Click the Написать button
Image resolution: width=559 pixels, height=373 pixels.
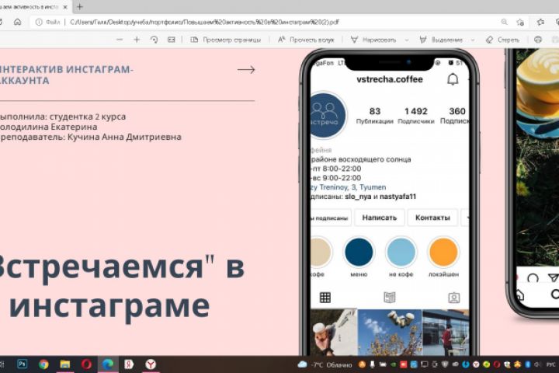point(380,218)
